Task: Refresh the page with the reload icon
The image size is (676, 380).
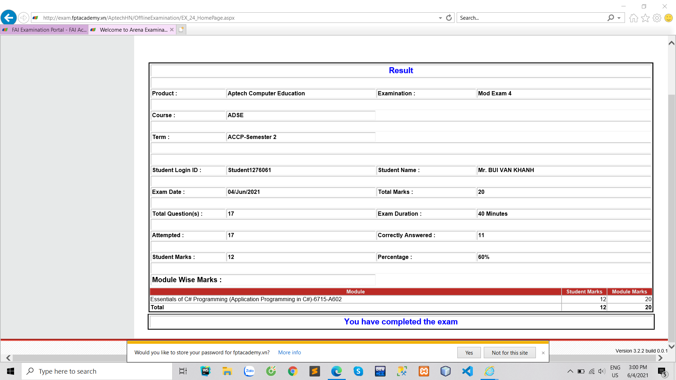Action: [449, 18]
